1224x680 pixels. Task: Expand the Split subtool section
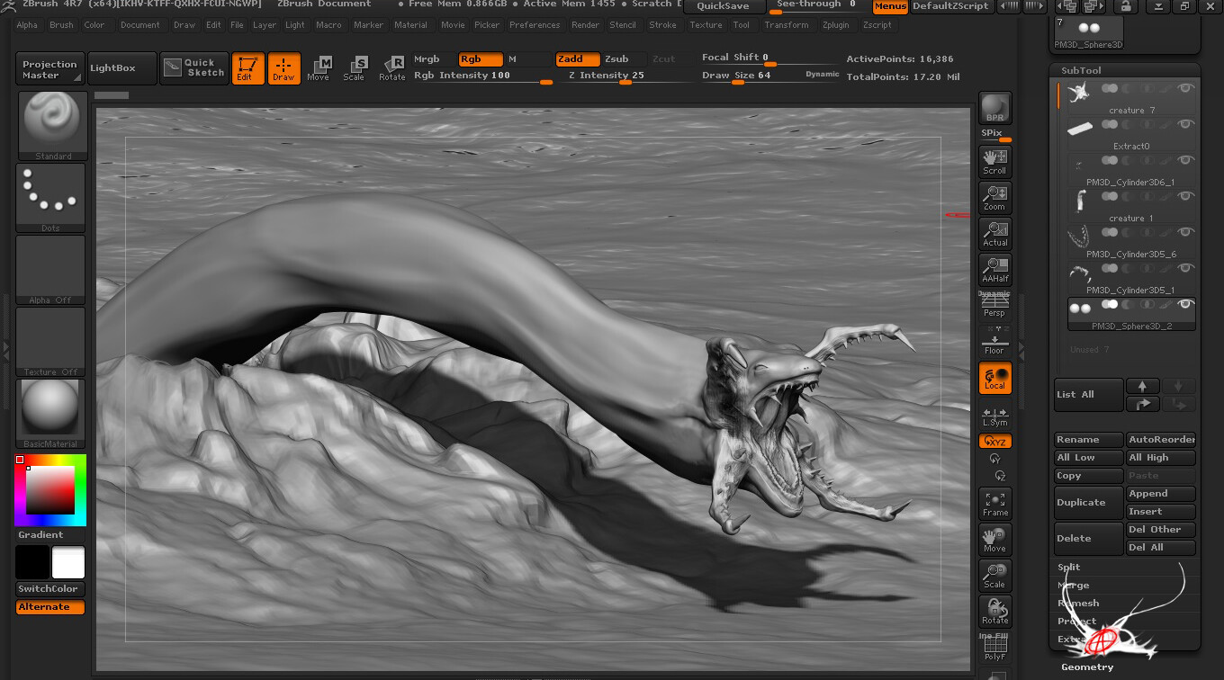coord(1069,568)
